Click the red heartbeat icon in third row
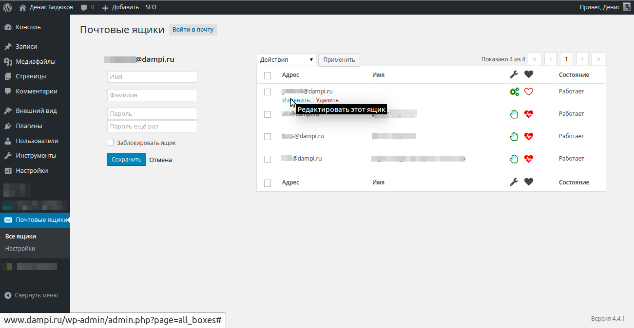634x328 pixels. click(529, 136)
